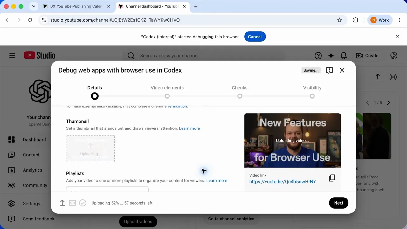Click the Next button

tap(339, 203)
